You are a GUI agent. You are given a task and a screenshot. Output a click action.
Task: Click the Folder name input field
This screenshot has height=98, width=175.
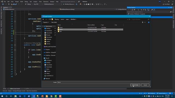tap(103, 82)
